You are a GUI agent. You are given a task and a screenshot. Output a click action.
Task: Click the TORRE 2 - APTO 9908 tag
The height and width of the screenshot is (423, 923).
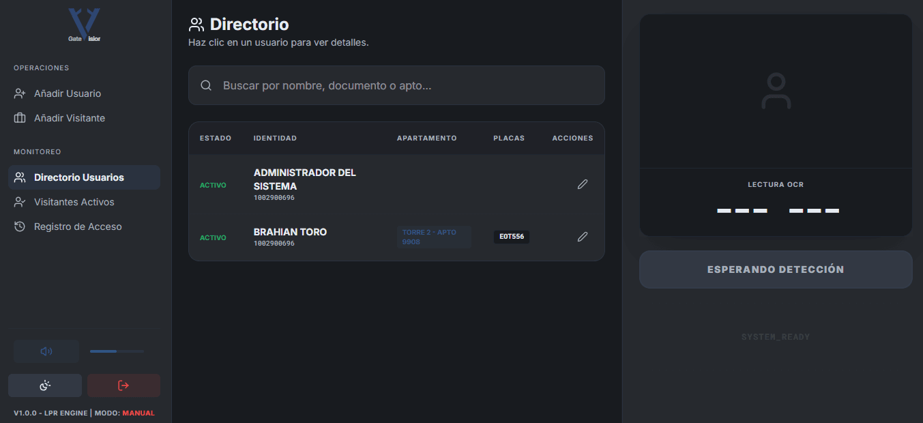(x=434, y=237)
